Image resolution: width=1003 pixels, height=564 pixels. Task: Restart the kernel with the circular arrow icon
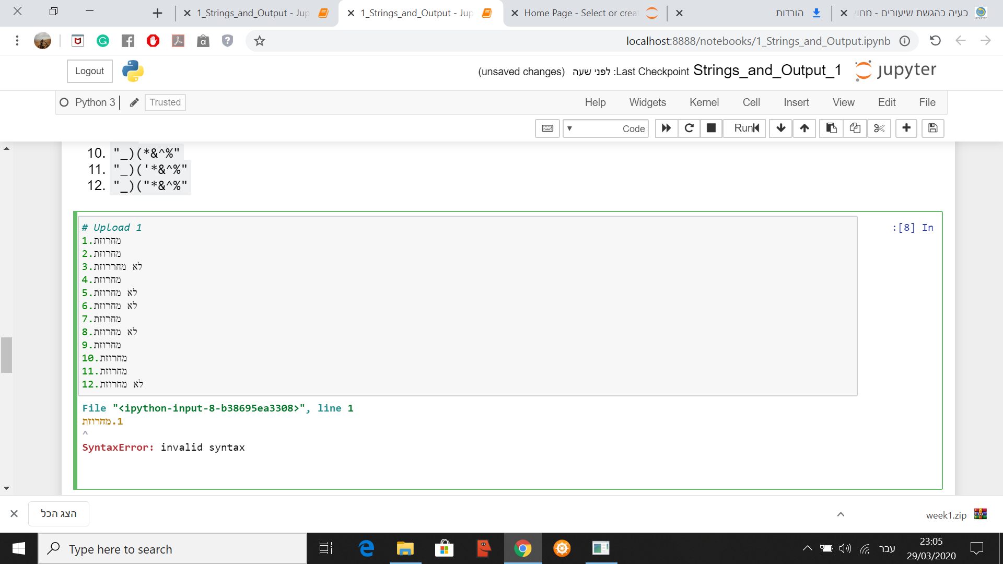[x=689, y=128]
